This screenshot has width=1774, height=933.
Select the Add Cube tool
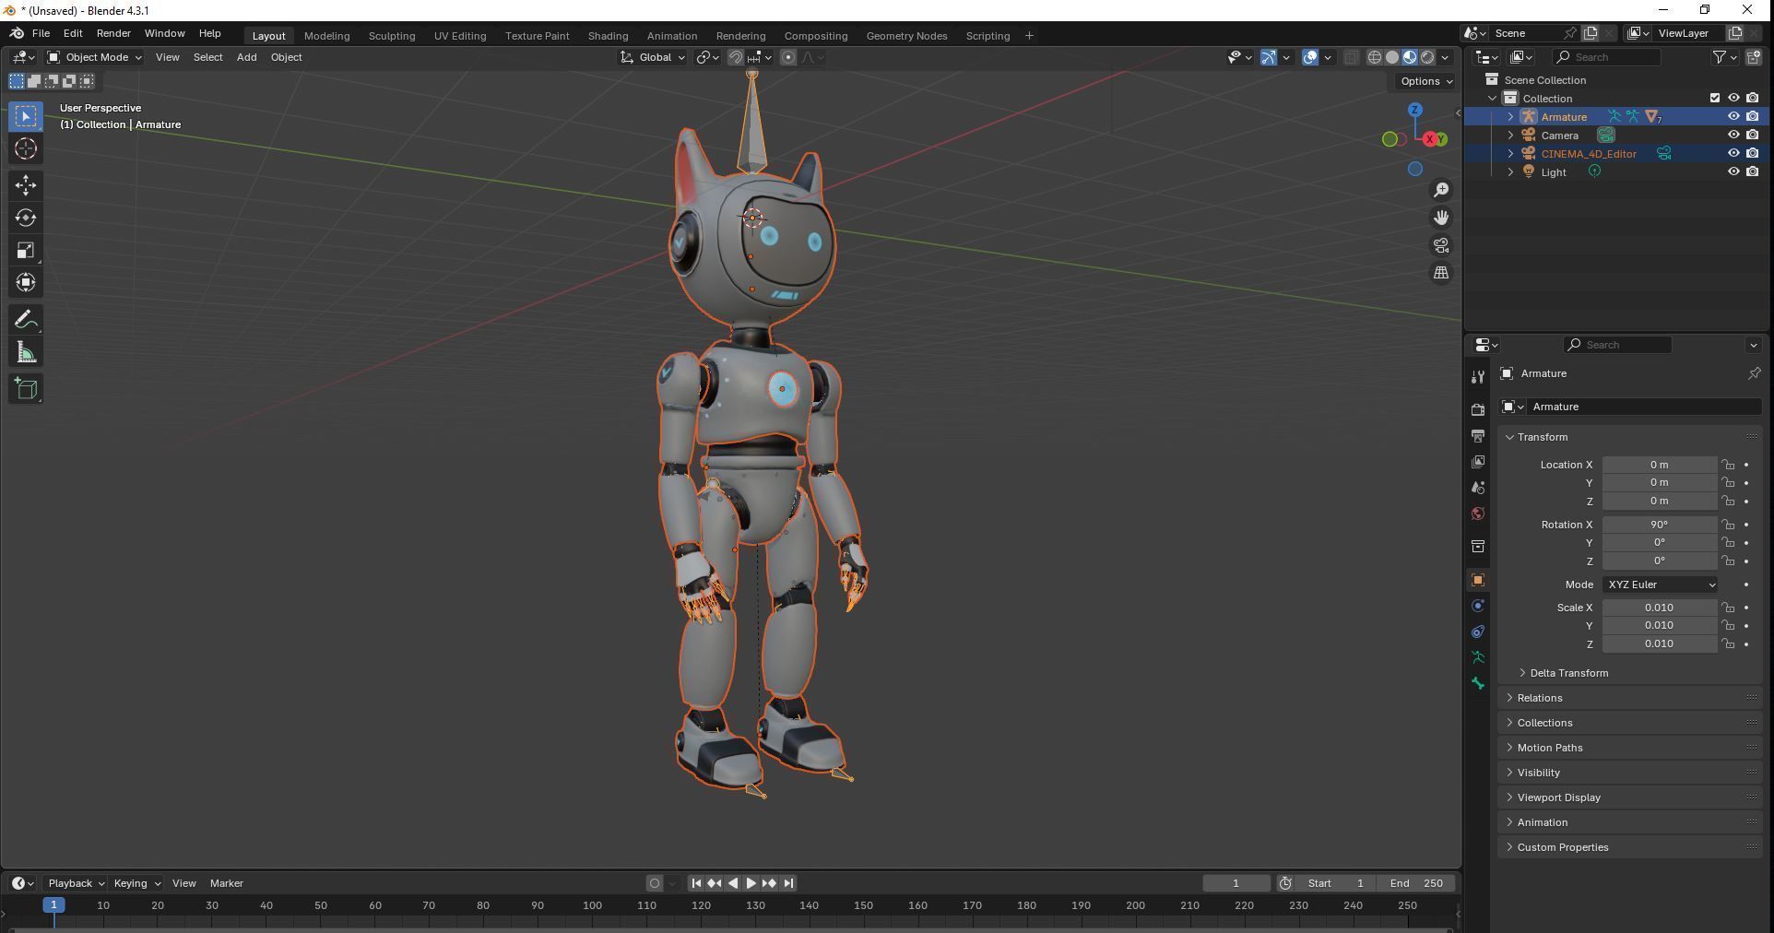tap(26, 389)
